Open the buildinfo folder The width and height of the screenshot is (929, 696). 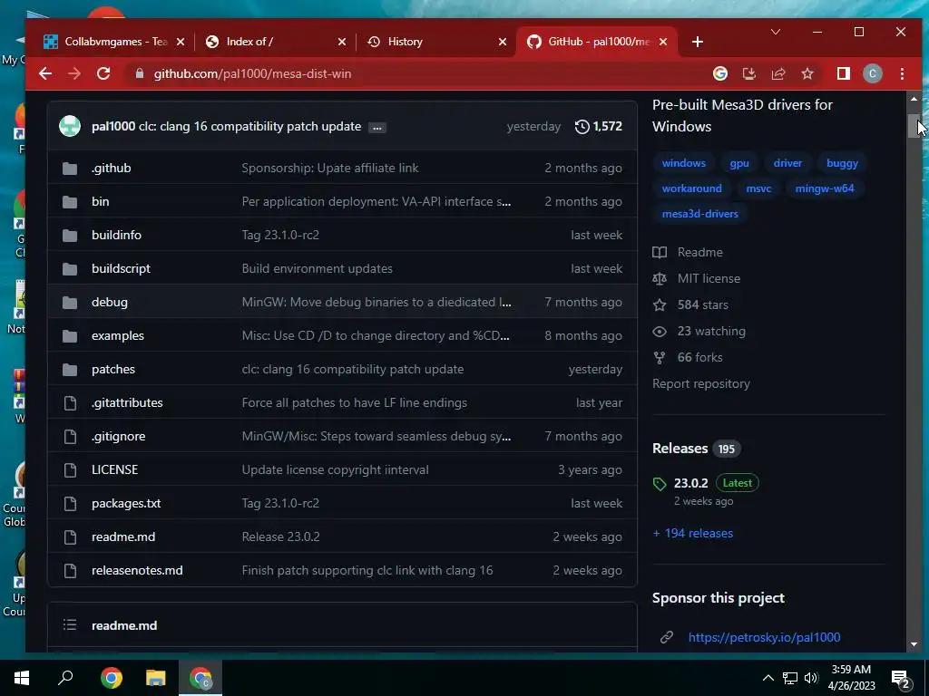(116, 235)
